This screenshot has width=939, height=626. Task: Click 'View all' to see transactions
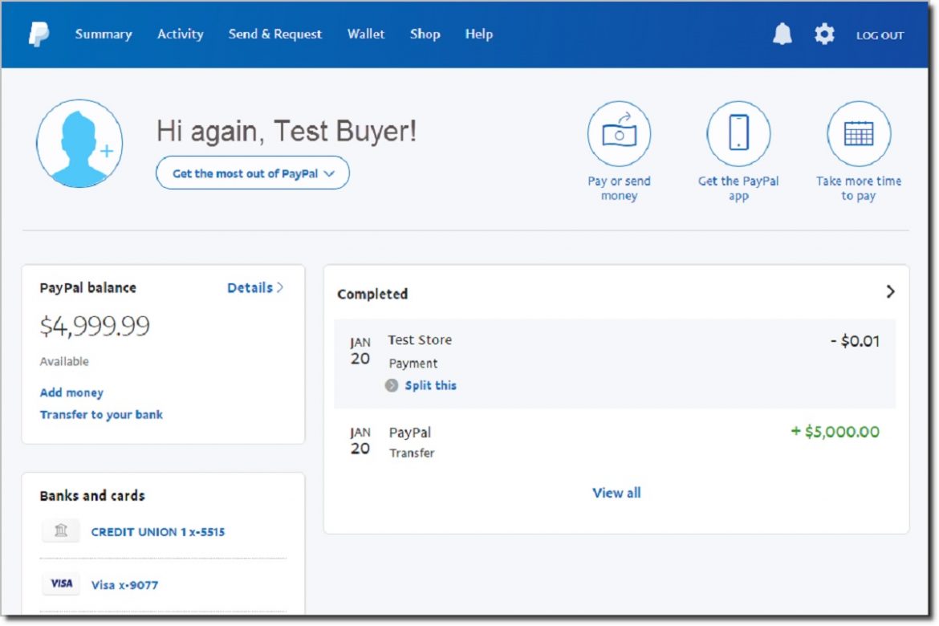point(616,493)
